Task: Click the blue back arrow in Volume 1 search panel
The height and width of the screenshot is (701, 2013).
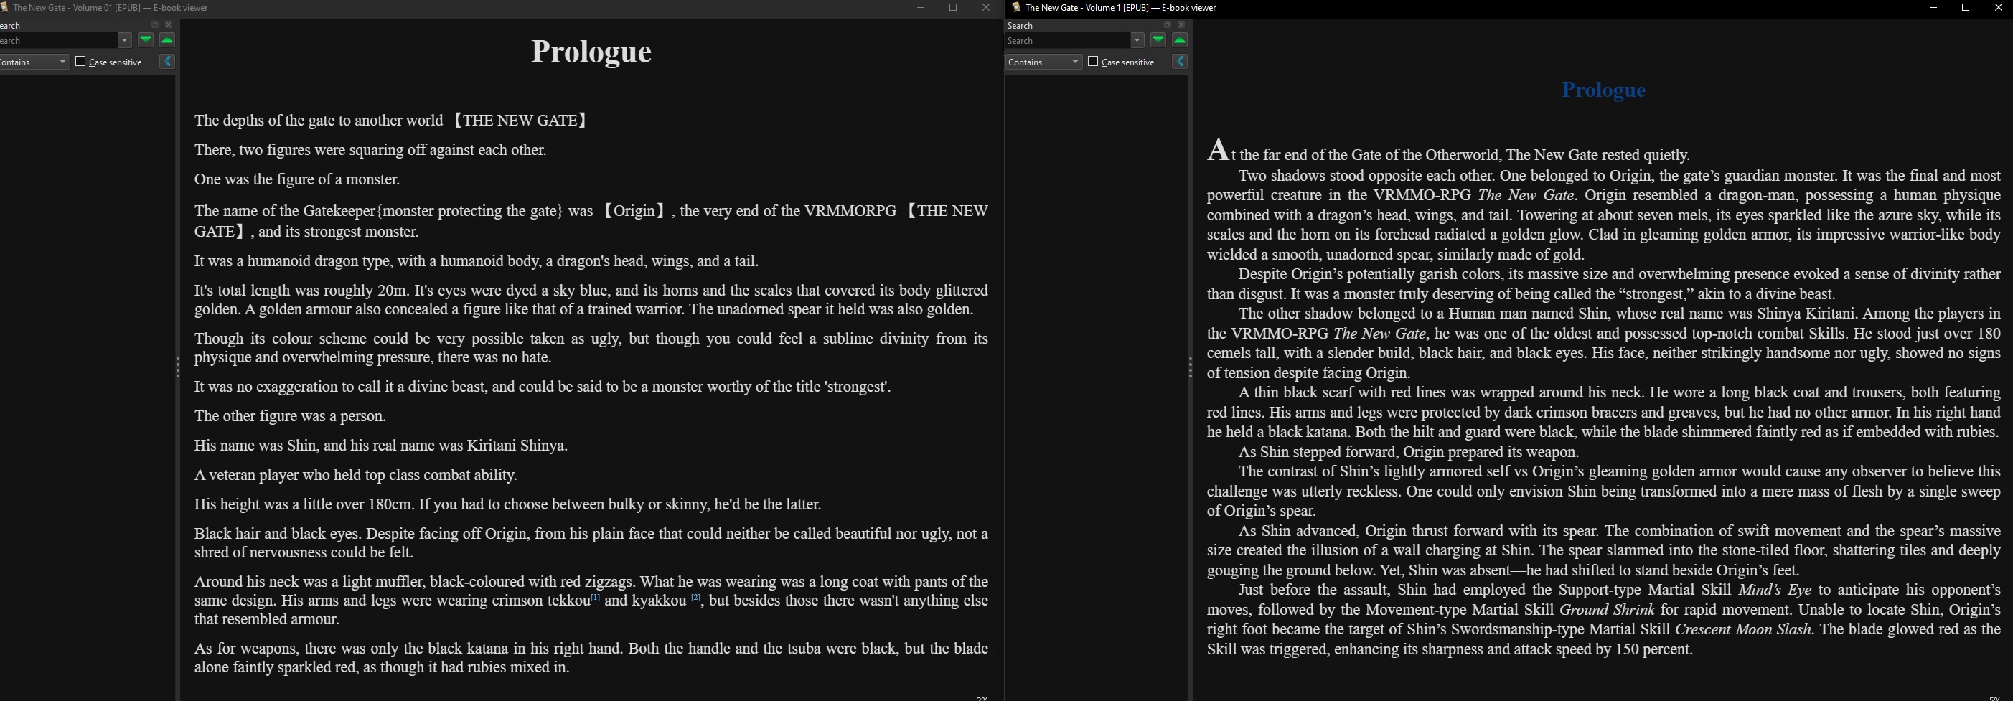Action: pos(1180,62)
